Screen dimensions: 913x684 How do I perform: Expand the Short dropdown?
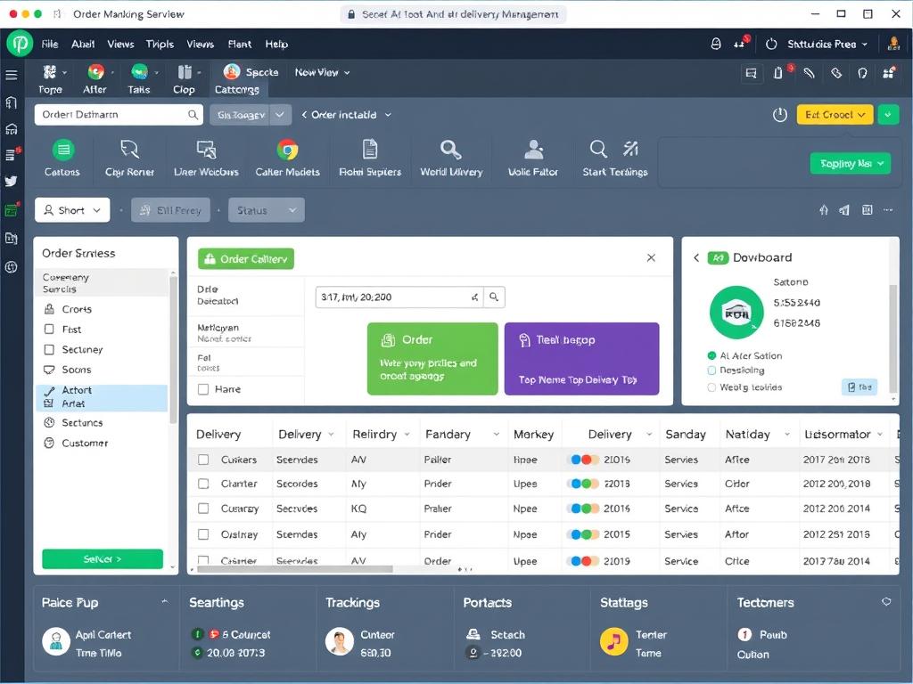(x=72, y=210)
